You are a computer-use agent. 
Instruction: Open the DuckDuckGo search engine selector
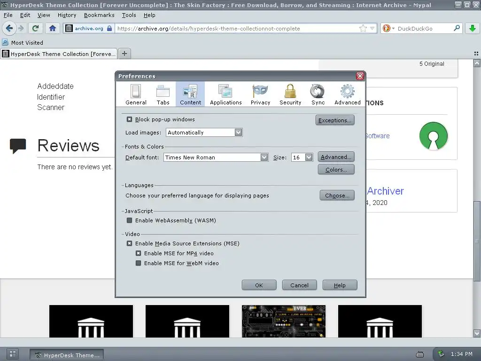(388, 29)
